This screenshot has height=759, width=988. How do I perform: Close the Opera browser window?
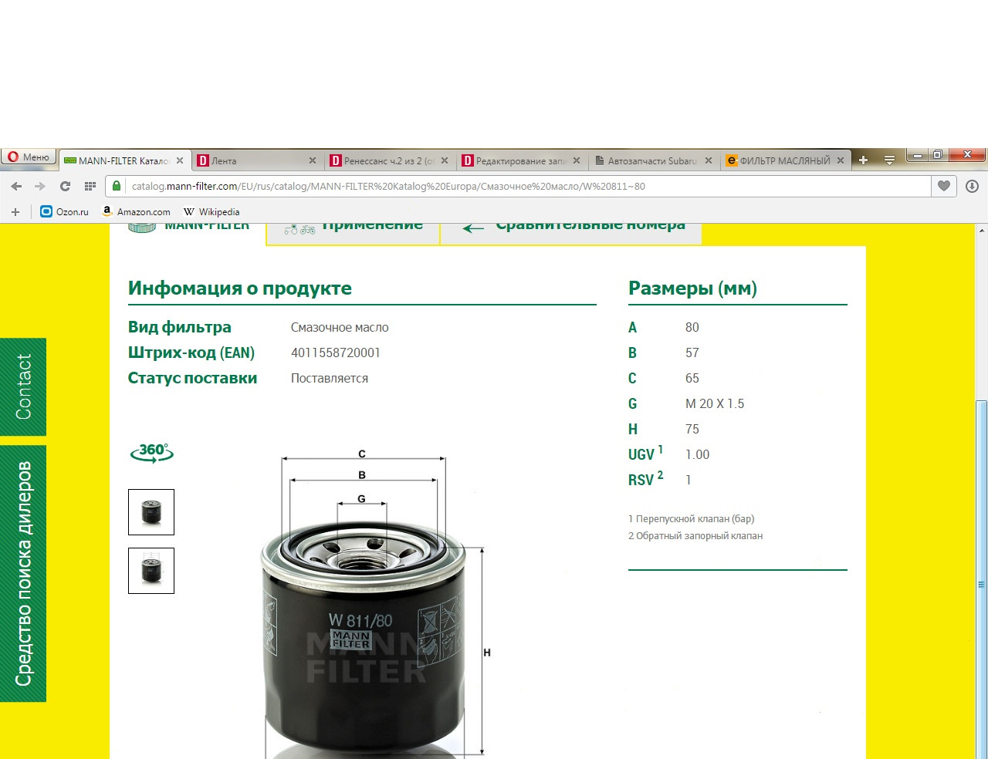[x=967, y=156]
